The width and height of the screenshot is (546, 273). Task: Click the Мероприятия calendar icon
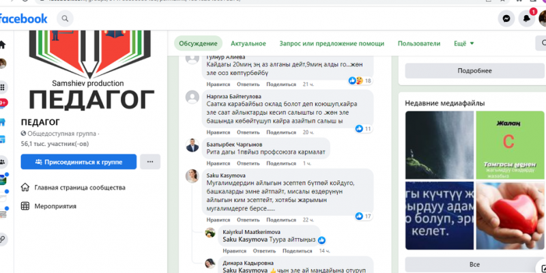point(25,205)
